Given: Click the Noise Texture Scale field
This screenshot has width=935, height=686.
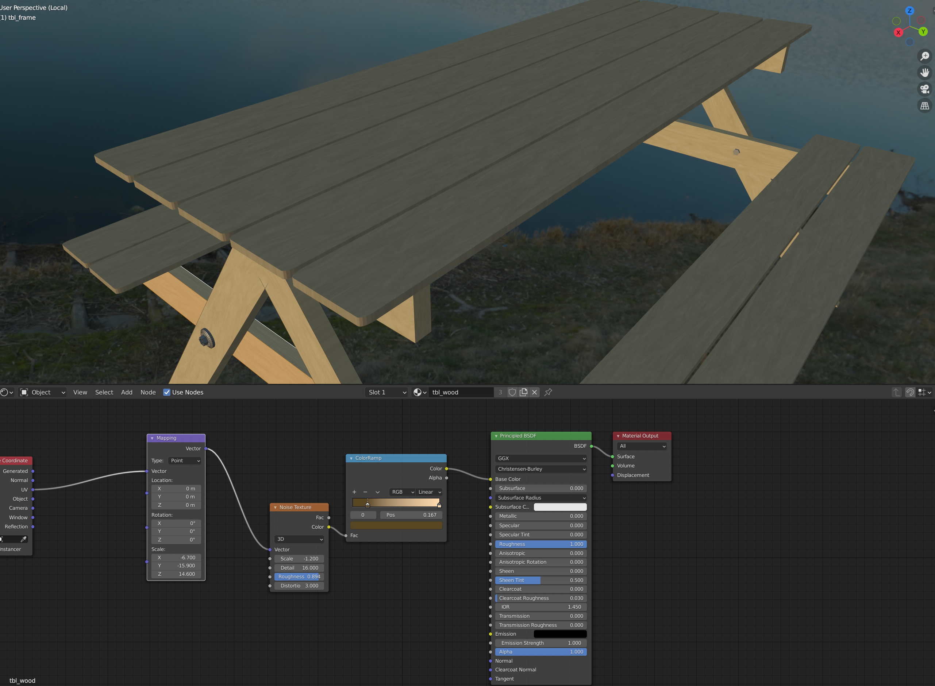Looking at the screenshot, I should pos(299,559).
